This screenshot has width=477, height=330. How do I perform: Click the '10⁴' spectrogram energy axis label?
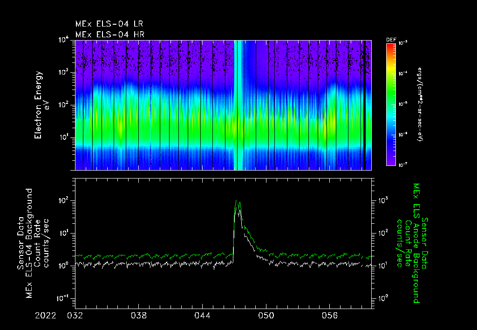(63, 41)
